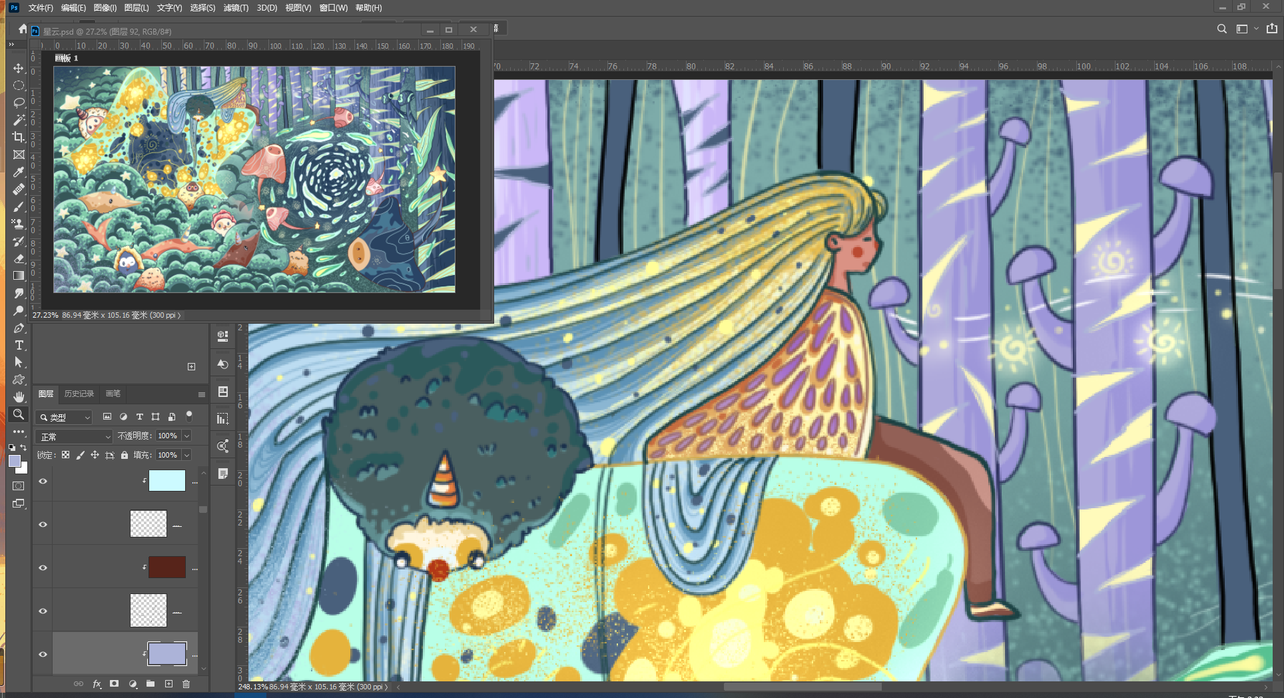Open the 图像(I) menu
This screenshot has width=1284, height=698.
click(x=105, y=8)
